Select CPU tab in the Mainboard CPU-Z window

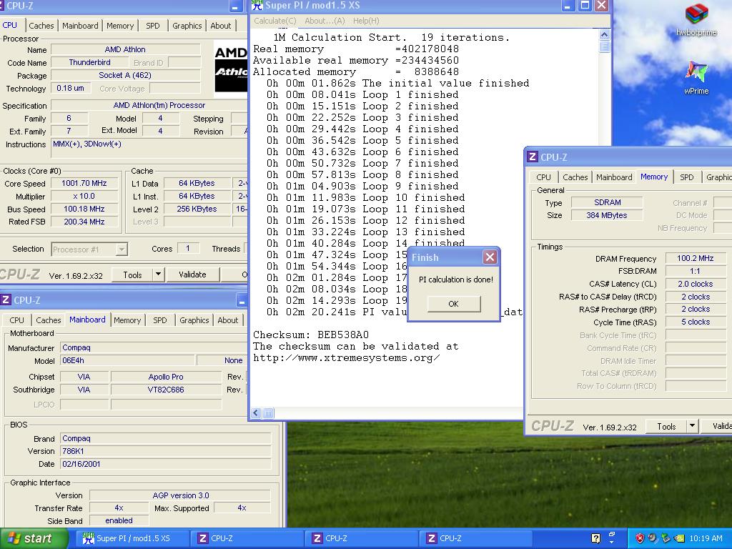tap(16, 320)
